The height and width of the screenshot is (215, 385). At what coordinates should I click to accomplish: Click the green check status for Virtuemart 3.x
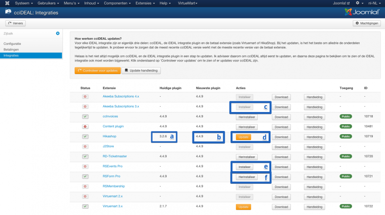[x=85, y=206]
